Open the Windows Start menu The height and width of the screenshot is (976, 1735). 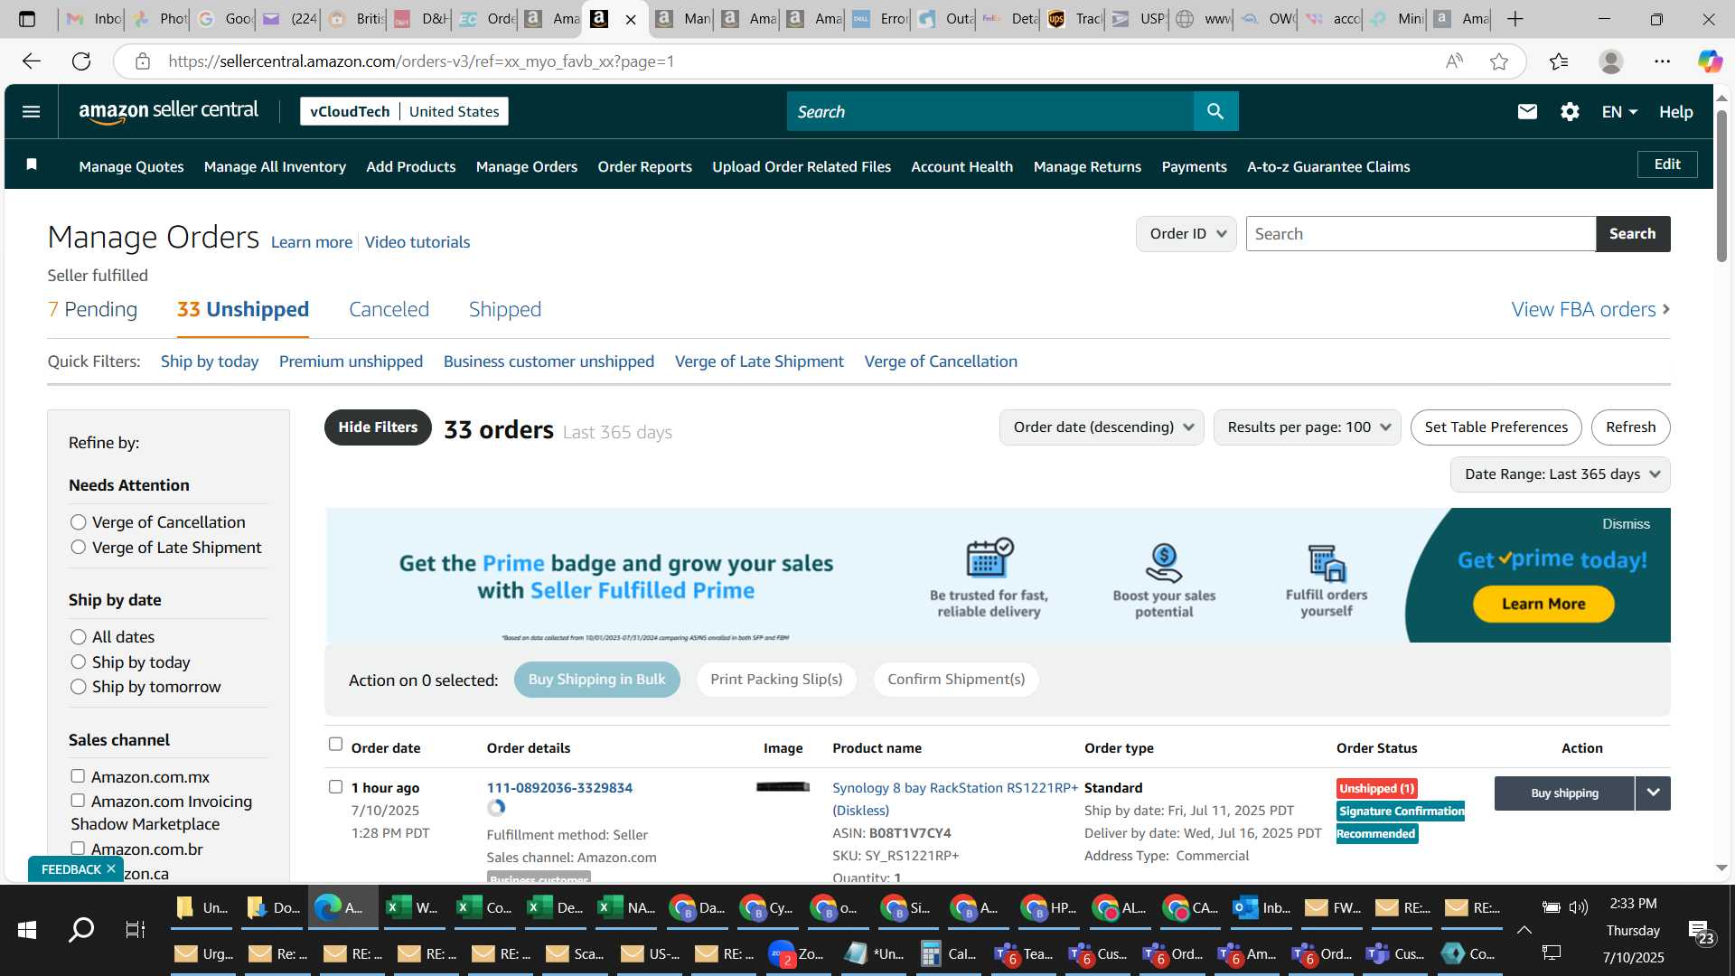27,929
